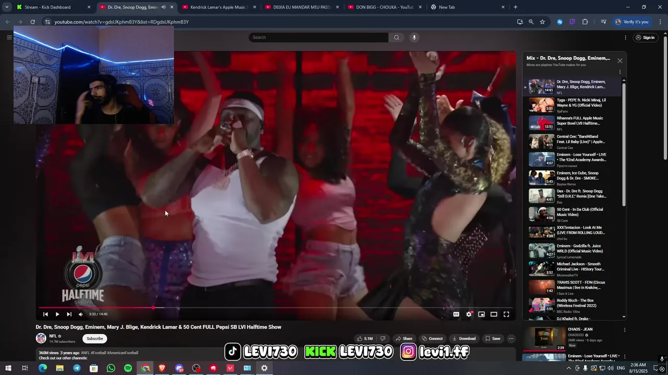Click the zoom magnifier in address bar
Viewport: 668px width, 375px height.
coord(531,22)
